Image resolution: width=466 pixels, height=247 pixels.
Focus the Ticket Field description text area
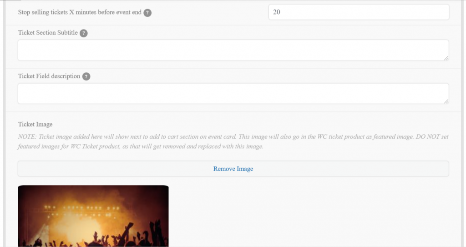click(x=233, y=93)
